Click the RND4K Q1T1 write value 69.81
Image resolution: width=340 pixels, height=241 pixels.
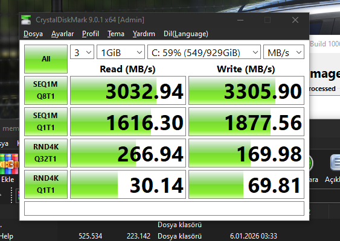[246, 184]
